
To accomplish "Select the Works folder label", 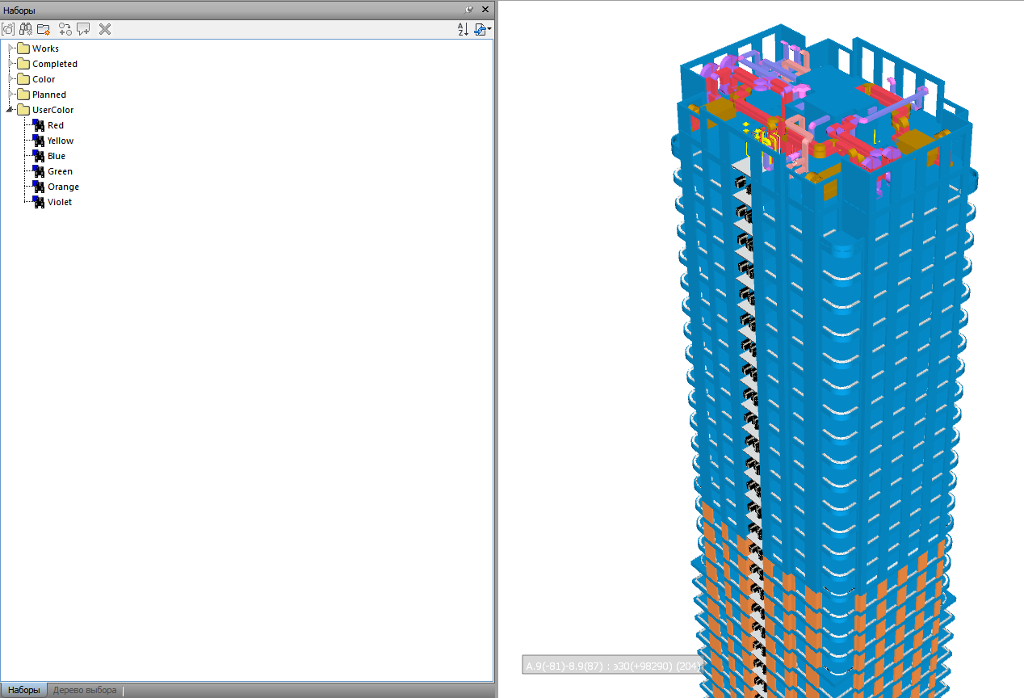I will click(x=45, y=48).
